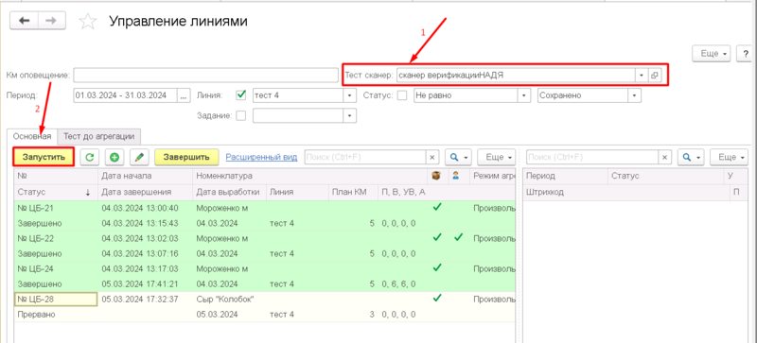Click the second green checkmark in row ЦБ-22
Viewport: 757px width, 343px height.
point(459,237)
